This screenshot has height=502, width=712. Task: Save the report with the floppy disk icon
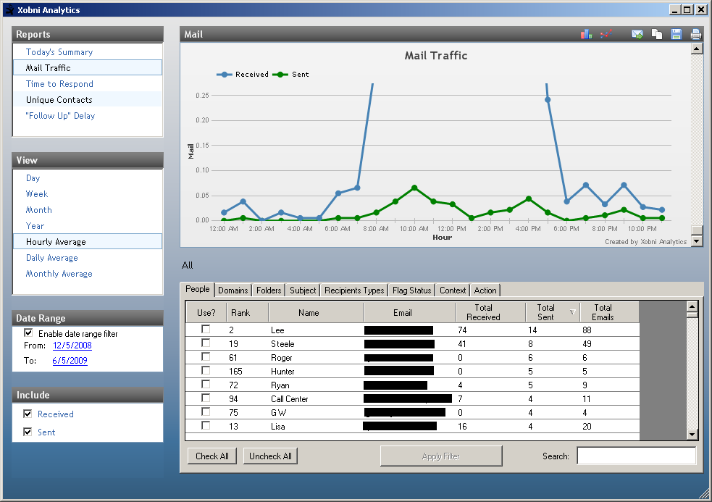tap(676, 34)
